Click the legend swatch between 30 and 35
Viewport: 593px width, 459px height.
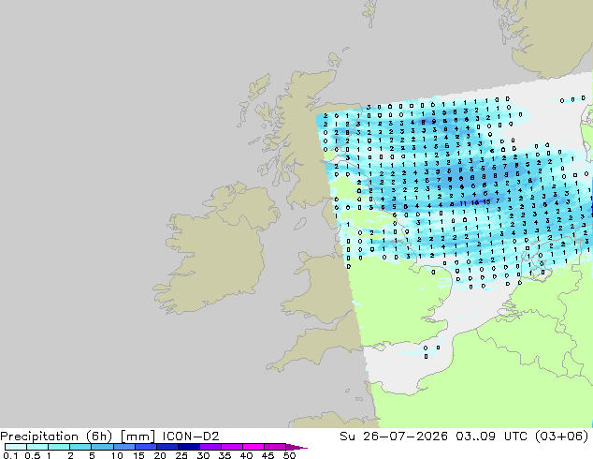click(210, 447)
